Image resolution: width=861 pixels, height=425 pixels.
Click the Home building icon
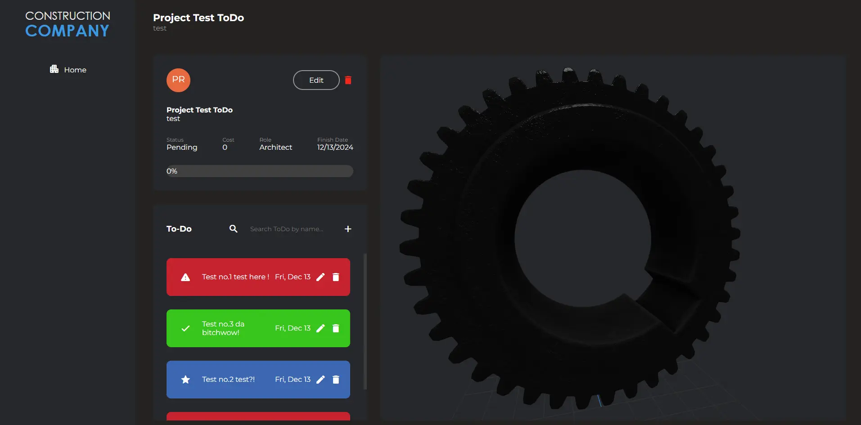[54, 69]
